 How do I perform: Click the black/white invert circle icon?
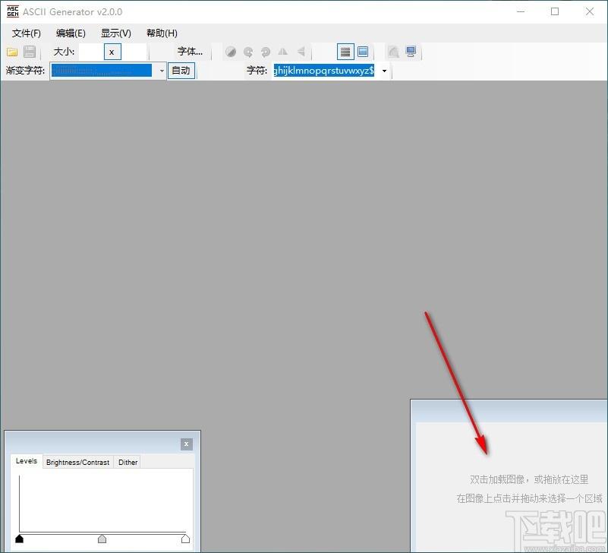click(x=231, y=52)
